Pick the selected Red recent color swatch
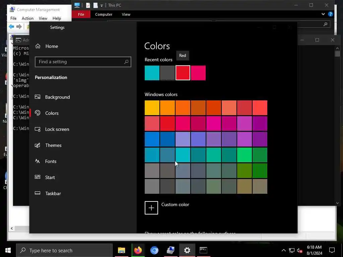The width and height of the screenshot is (343, 257). tap(183, 73)
